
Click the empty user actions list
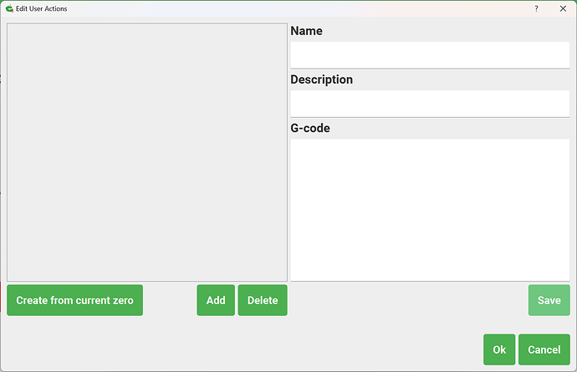pyautogui.click(x=147, y=152)
